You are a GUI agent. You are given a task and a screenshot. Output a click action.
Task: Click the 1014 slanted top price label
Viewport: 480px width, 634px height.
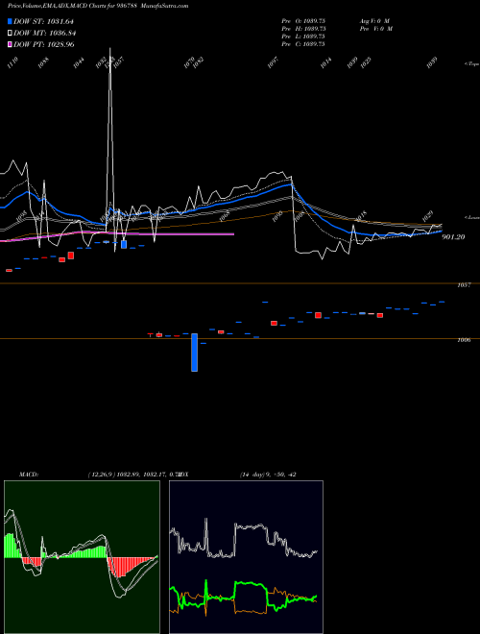point(325,62)
